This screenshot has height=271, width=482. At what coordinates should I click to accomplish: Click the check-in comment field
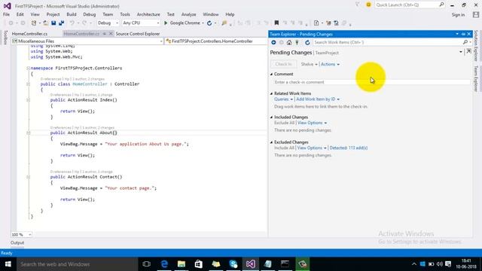372,82
